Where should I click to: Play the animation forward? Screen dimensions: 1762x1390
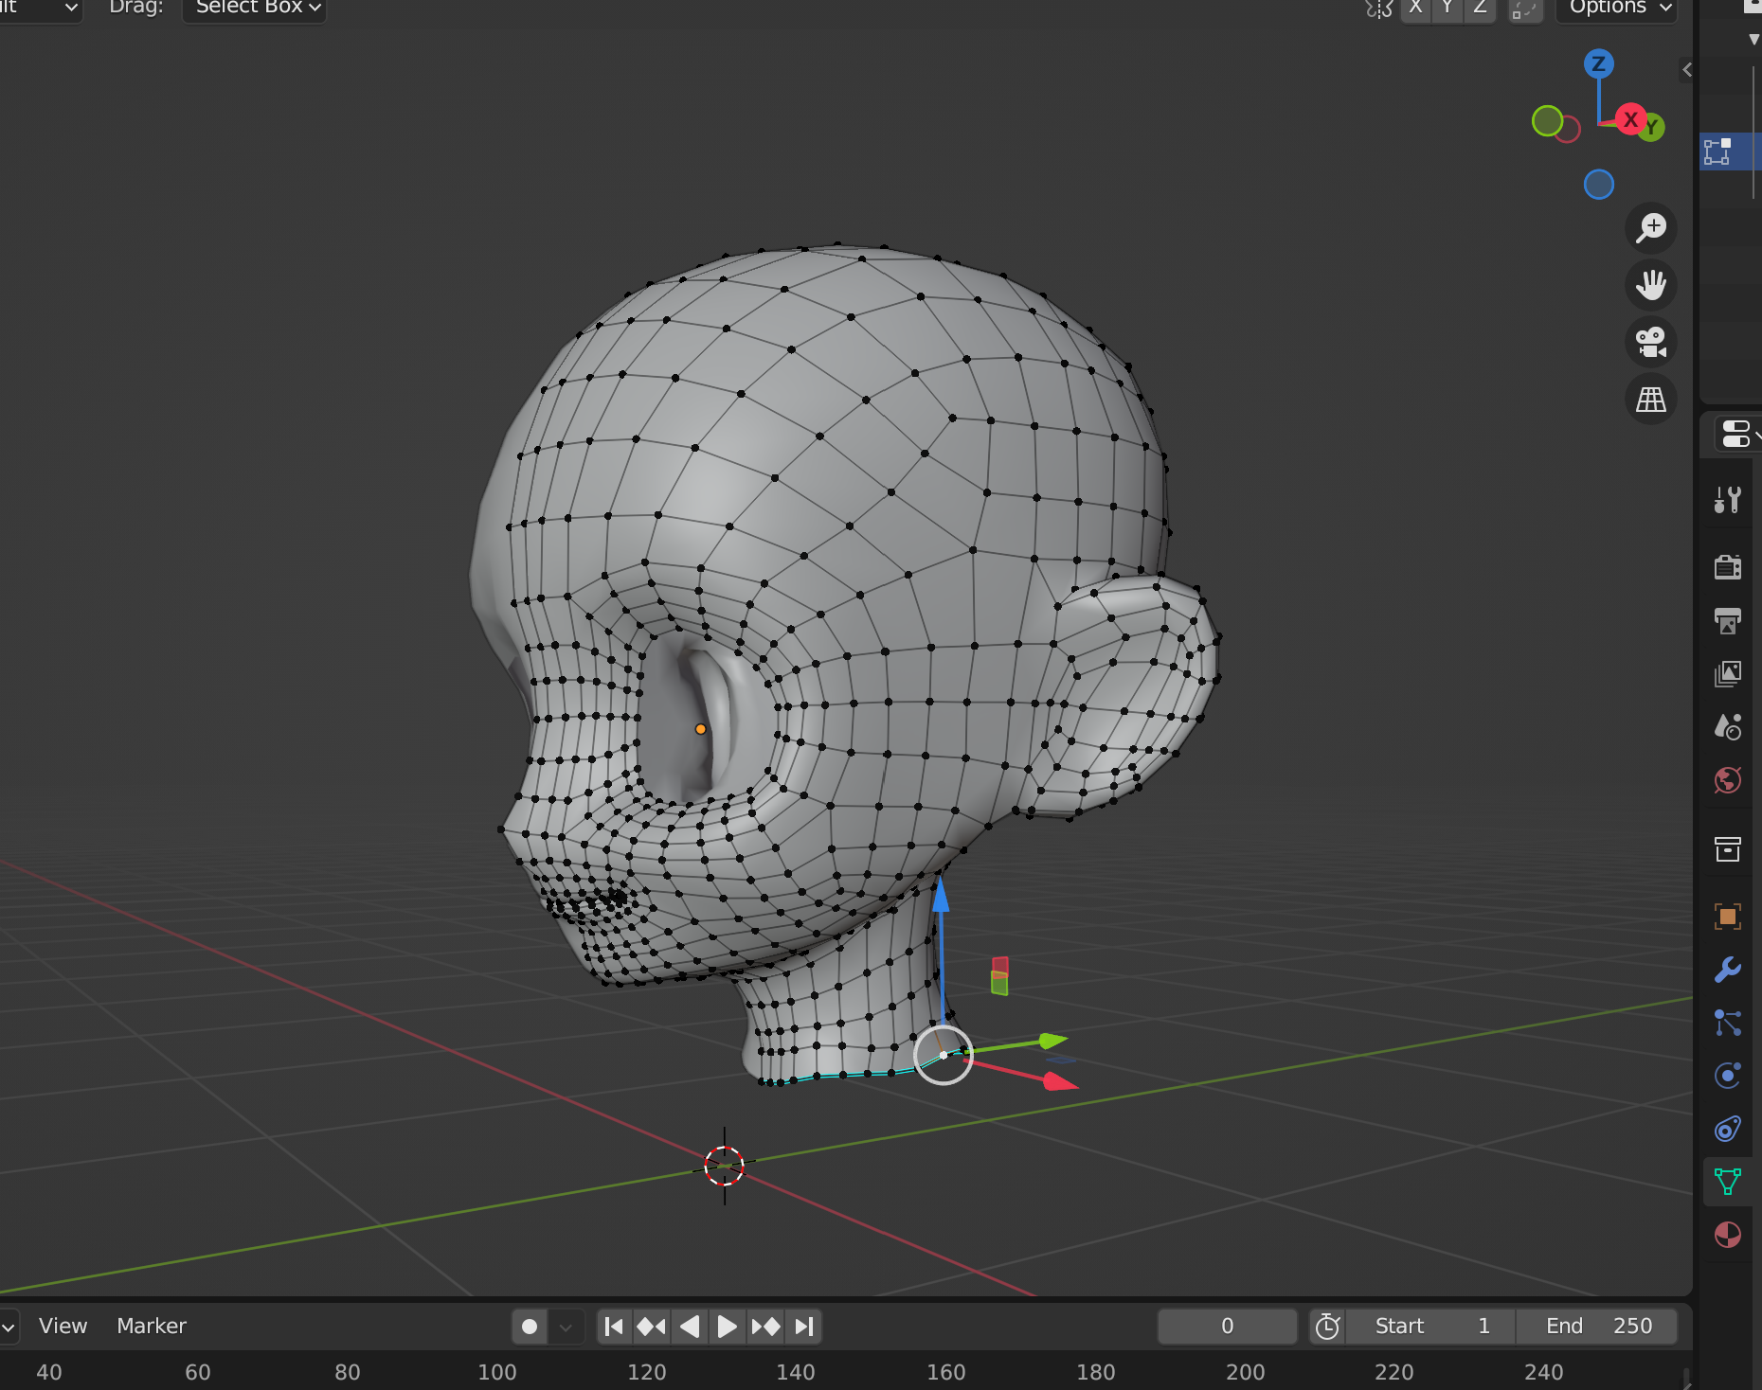point(727,1327)
